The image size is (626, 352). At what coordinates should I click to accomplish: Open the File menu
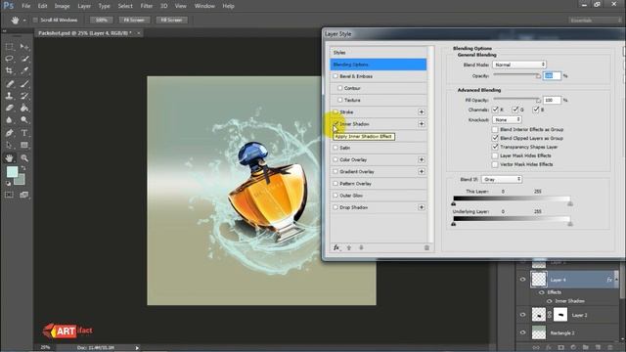click(x=26, y=6)
